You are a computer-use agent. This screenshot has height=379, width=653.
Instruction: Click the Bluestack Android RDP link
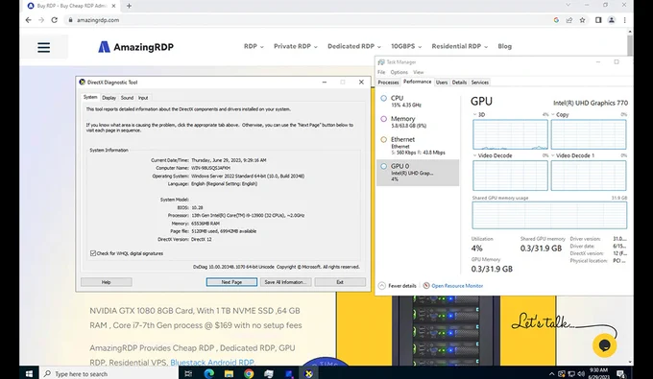(211, 362)
